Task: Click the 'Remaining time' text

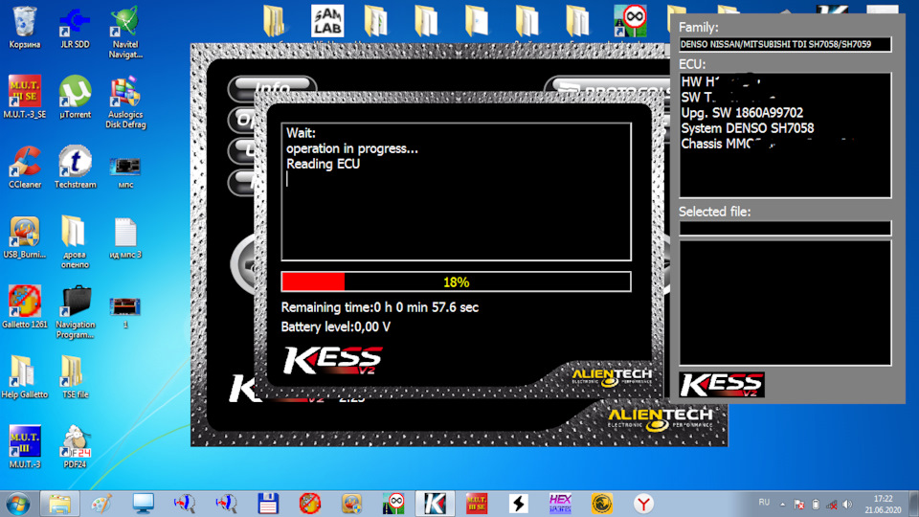Action: tap(380, 307)
